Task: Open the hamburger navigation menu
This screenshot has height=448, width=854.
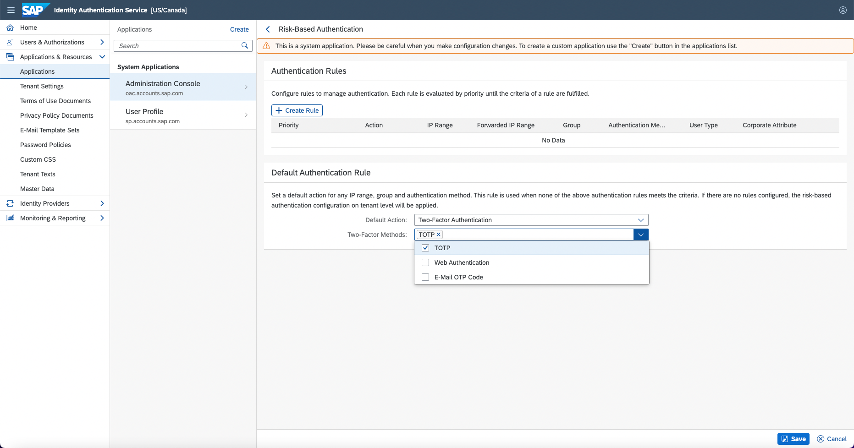Action: point(11,10)
